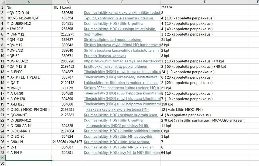
Task: Select cell '12 ( vain Liitin MIQC-PH )'
Action: pyautogui.click(x=205, y=110)
